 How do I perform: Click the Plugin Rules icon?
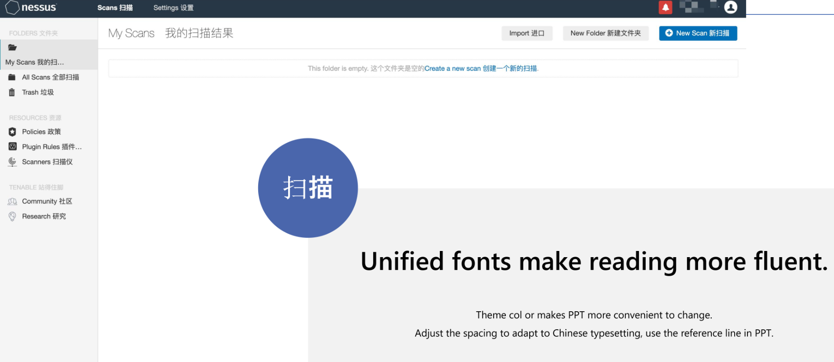click(12, 147)
